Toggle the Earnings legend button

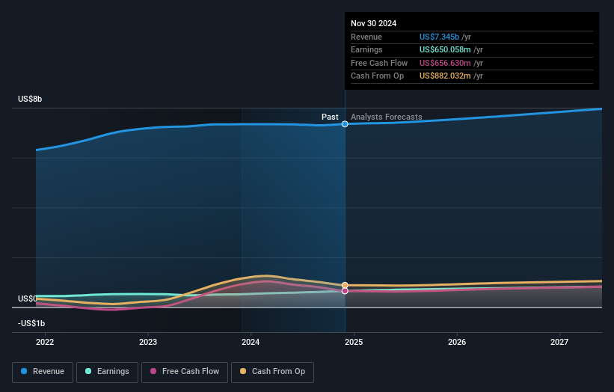[107, 372]
